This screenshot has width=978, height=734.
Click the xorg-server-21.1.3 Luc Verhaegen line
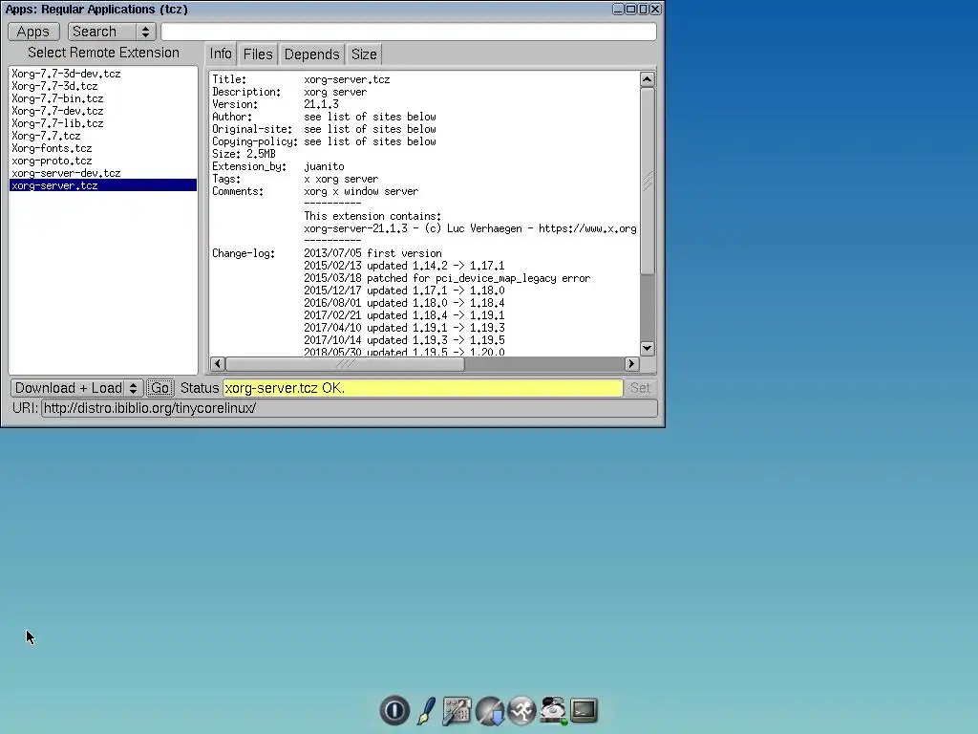coord(470,228)
